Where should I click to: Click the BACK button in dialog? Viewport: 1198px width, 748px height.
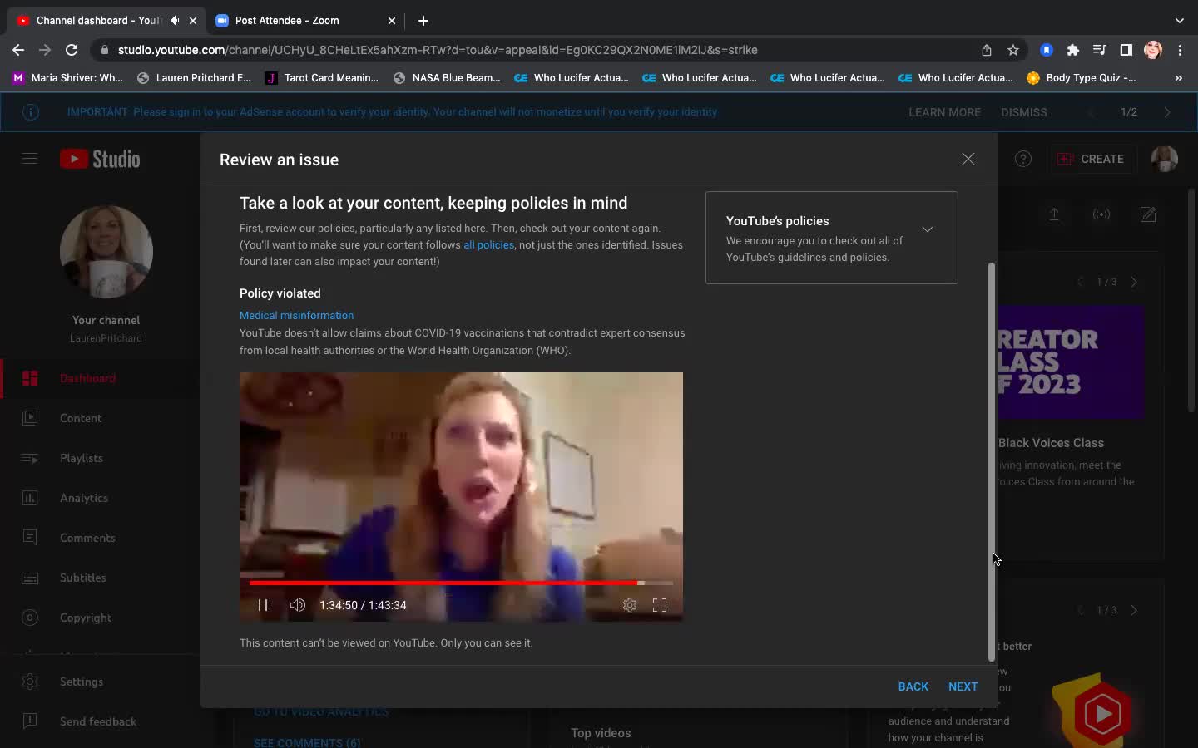coord(913,686)
